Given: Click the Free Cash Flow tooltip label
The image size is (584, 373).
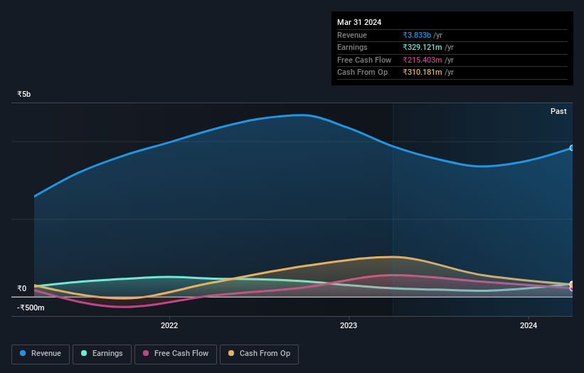Looking at the screenshot, I should [x=364, y=60].
